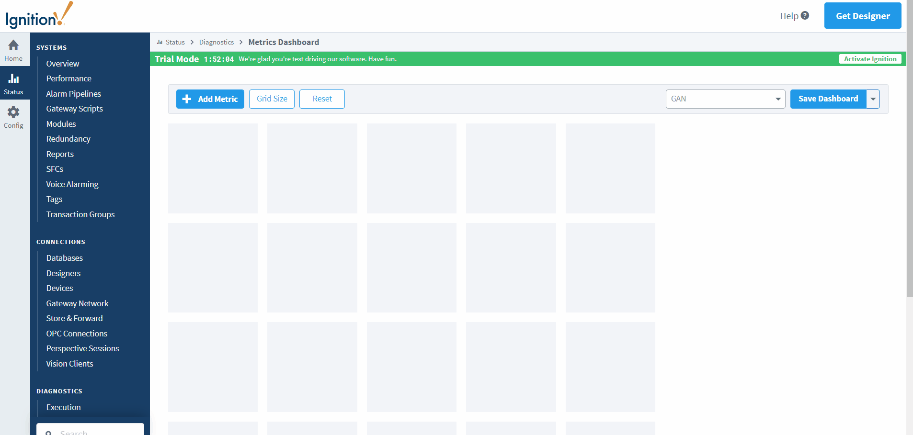Click the Ignition logo
Image resolution: width=913 pixels, height=435 pixels.
pos(39,15)
